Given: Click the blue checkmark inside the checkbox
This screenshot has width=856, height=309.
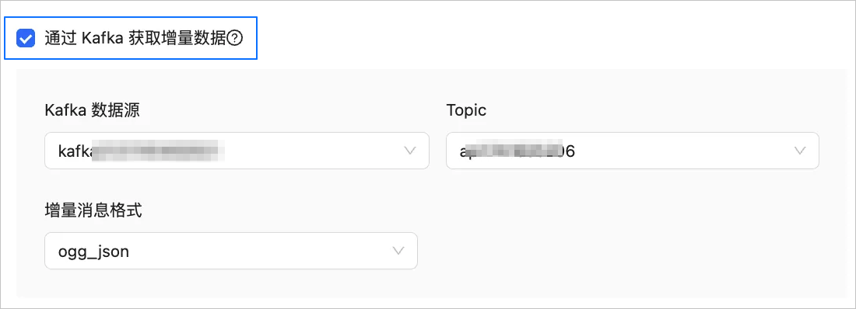Looking at the screenshot, I should point(26,39).
